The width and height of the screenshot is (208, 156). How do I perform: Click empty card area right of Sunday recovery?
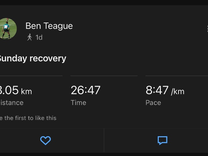click(137, 59)
